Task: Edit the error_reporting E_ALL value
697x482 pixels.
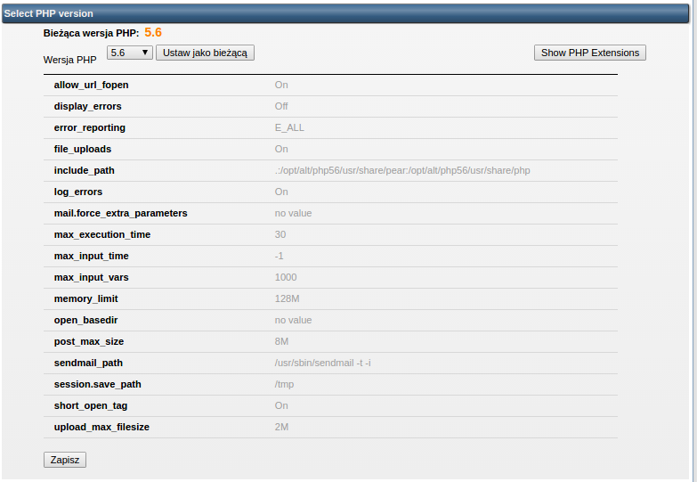Action: 289,127
